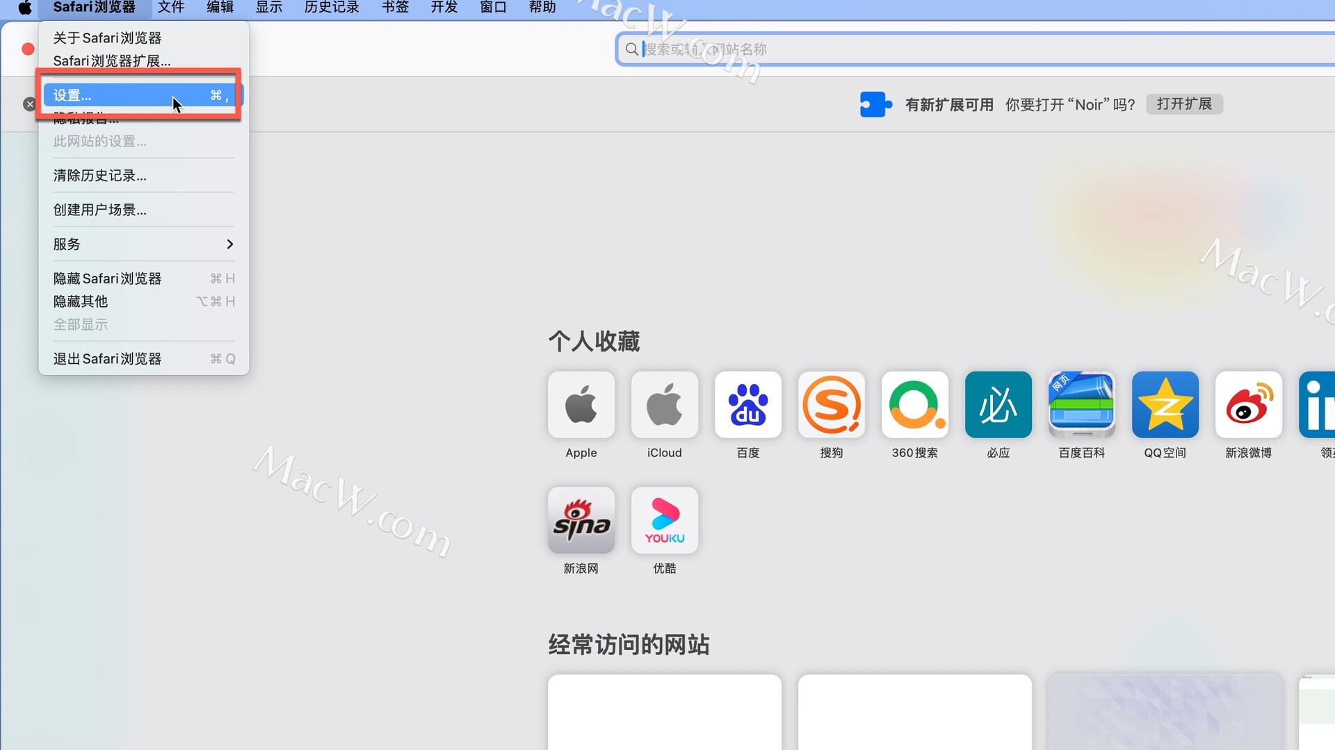The height and width of the screenshot is (750, 1335).
Task: Click the 个人收藏 heading
Action: pos(594,342)
